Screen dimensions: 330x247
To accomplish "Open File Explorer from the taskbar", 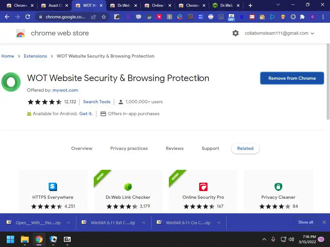I will click(24, 239).
